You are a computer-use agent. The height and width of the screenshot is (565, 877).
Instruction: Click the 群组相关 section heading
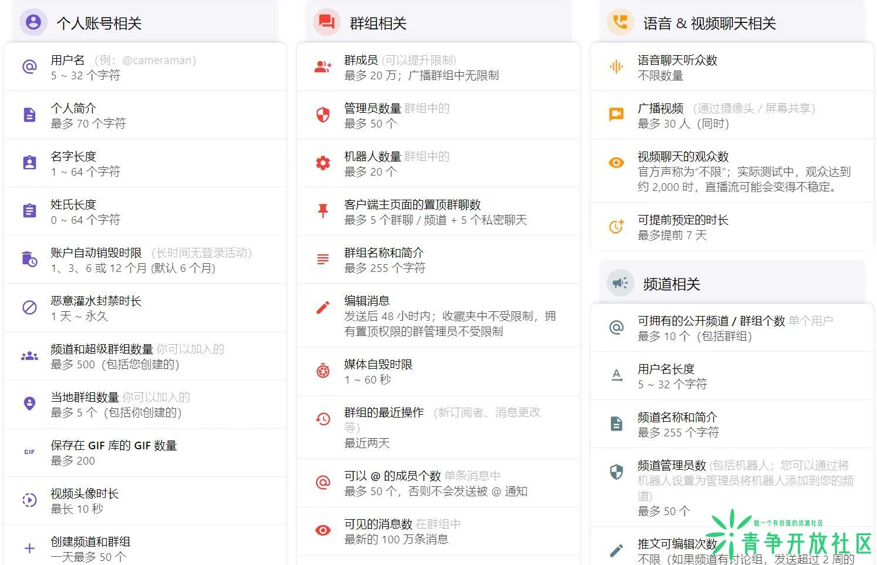pos(378,23)
